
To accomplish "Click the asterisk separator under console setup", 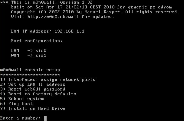I will point(30,75).
